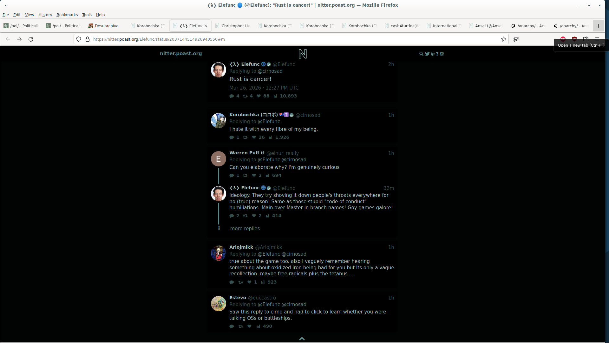609x343 pixels.
Task: Click the Twitter bird icon in header
Action: point(427,54)
